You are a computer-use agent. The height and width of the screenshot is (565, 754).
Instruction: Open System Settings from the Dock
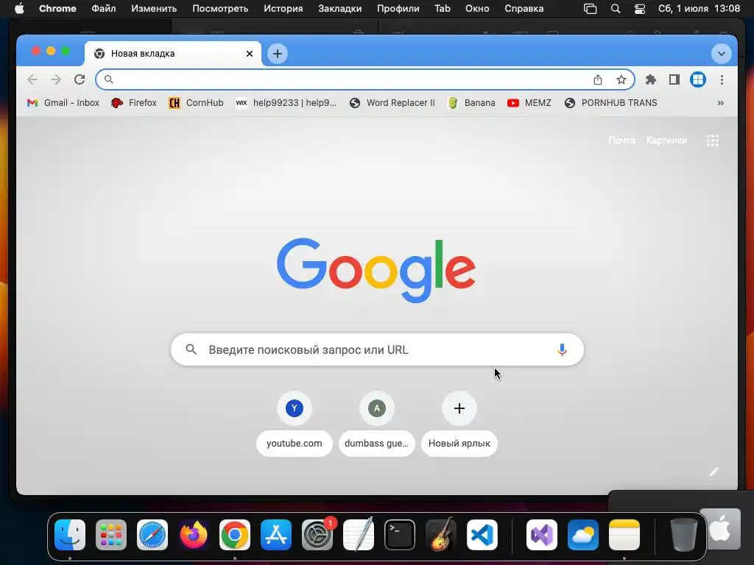pyautogui.click(x=317, y=535)
